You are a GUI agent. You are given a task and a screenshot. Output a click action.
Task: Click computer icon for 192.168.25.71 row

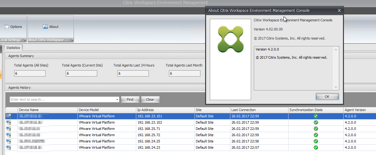tap(8, 129)
